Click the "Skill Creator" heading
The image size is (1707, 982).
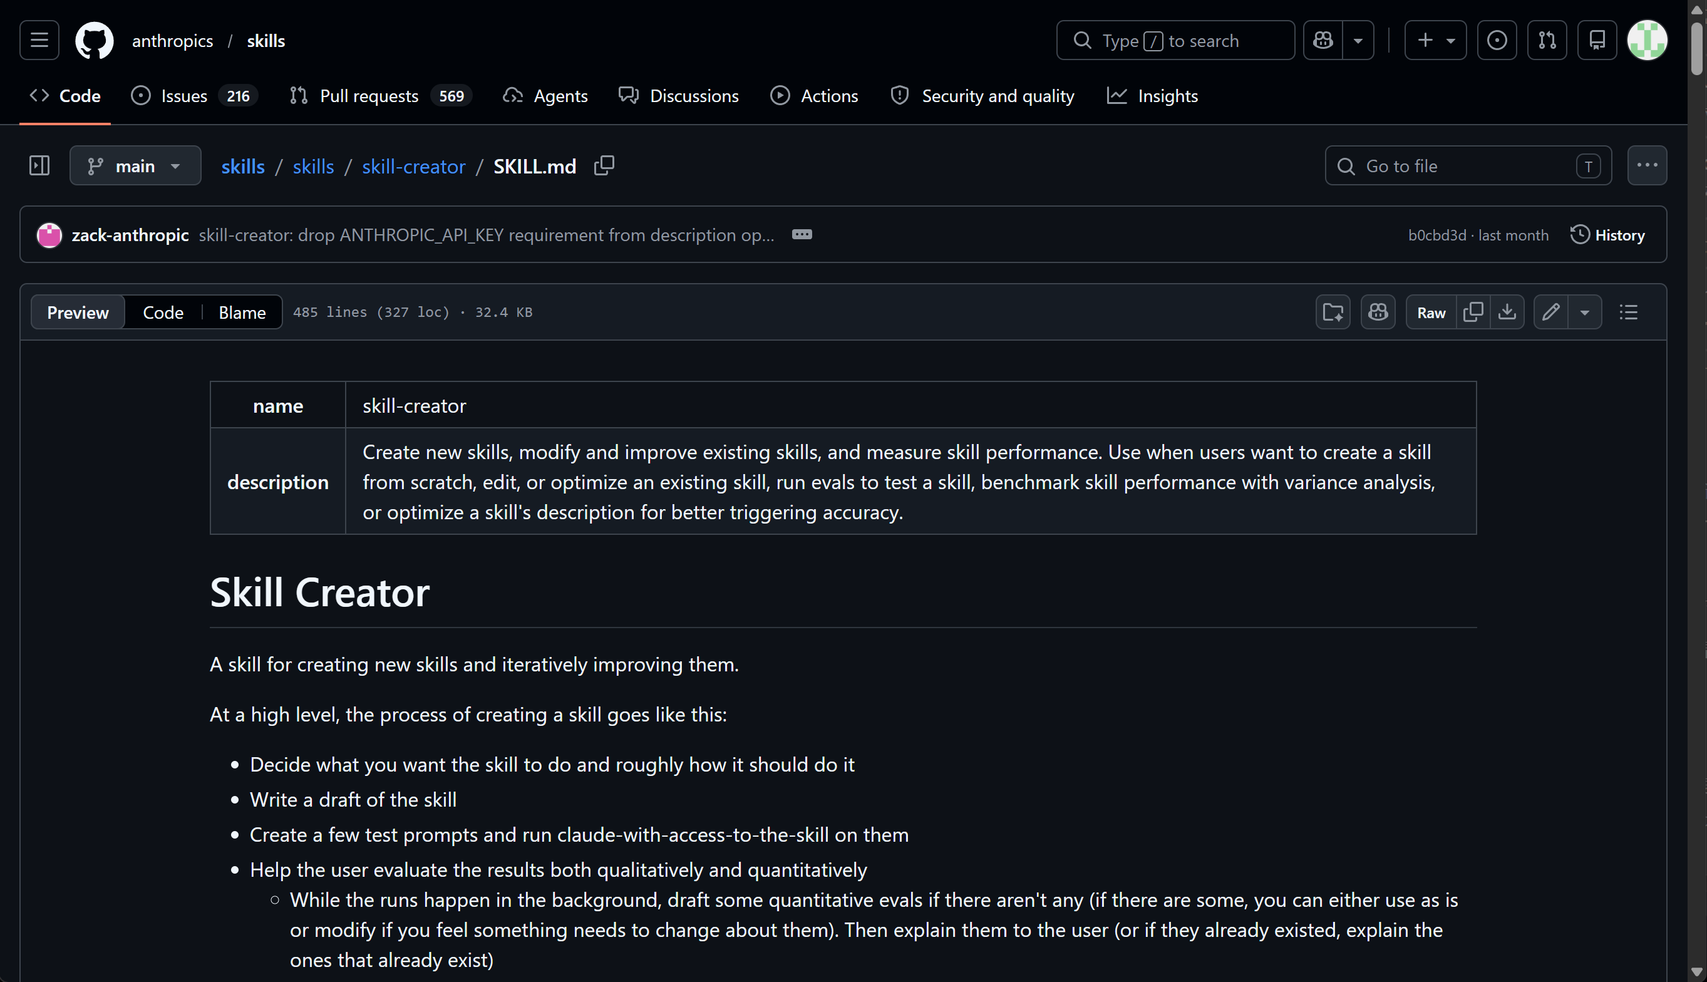(319, 592)
